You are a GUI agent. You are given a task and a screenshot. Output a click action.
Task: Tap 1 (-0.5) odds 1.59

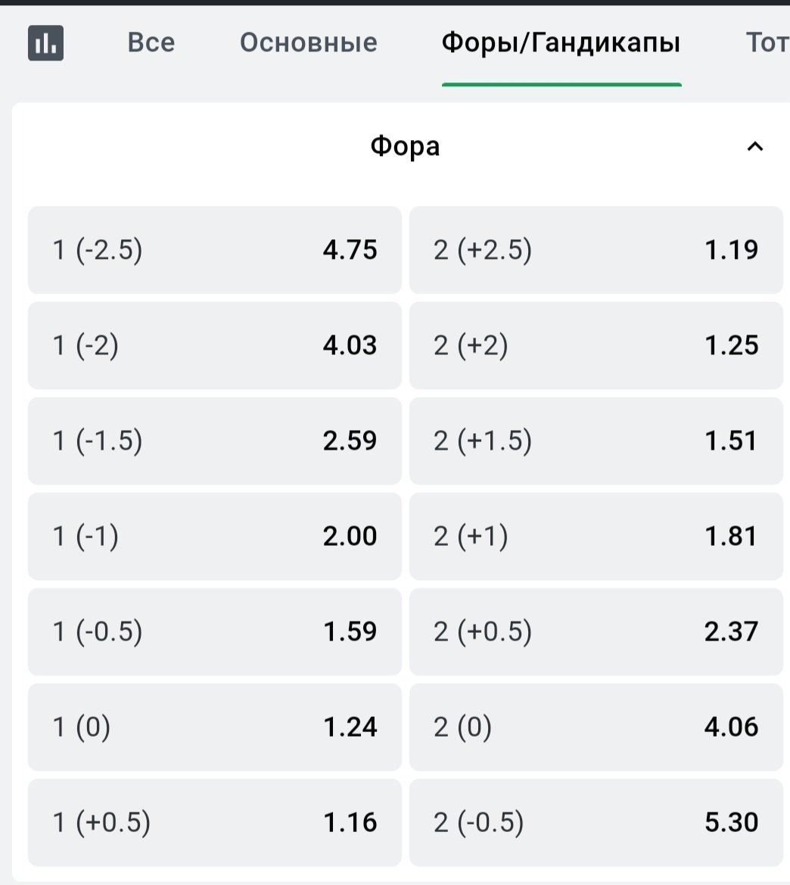click(x=215, y=631)
